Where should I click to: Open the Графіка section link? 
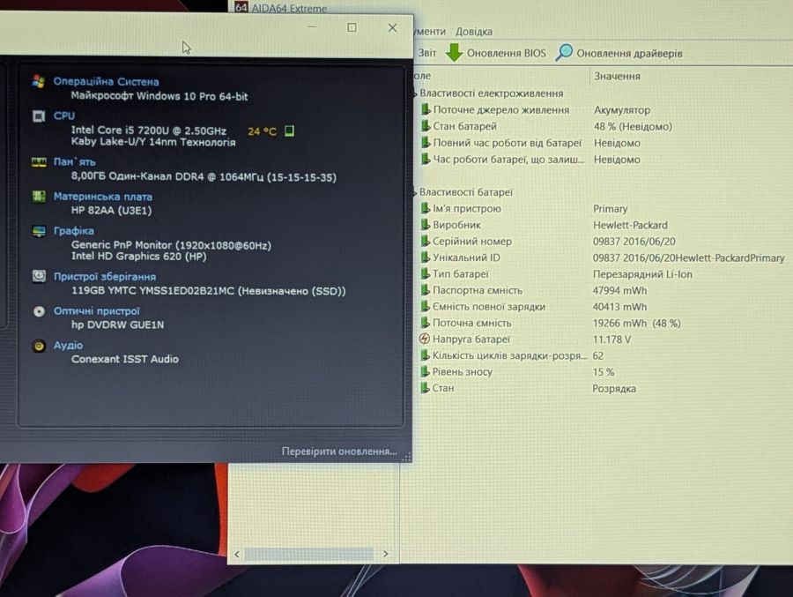click(74, 231)
